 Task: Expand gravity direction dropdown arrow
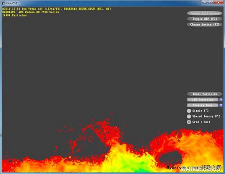coord(221,105)
